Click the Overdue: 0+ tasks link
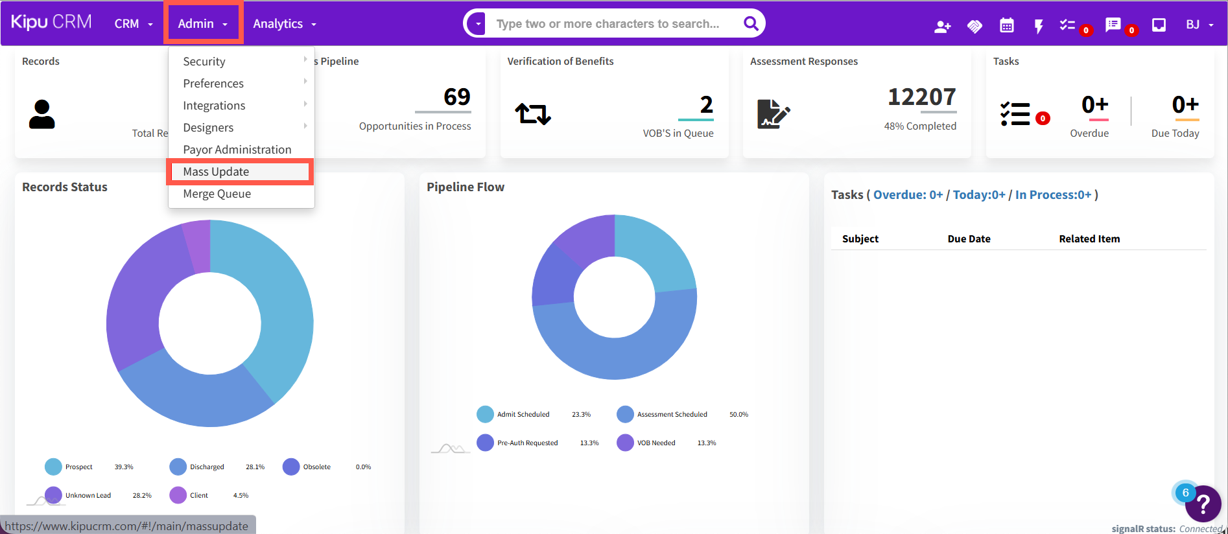This screenshot has height=534, width=1228. [908, 195]
